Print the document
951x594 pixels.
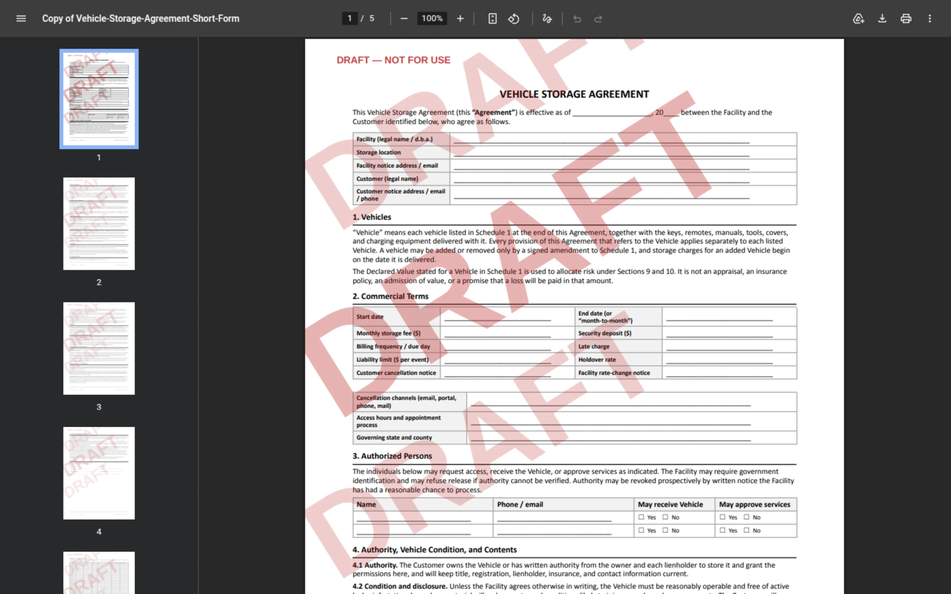click(906, 18)
